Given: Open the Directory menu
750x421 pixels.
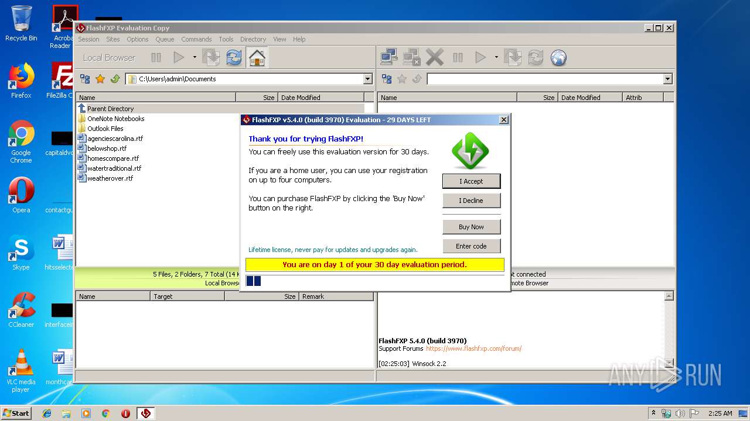Looking at the screenshot, I should [x=253, y=39].
